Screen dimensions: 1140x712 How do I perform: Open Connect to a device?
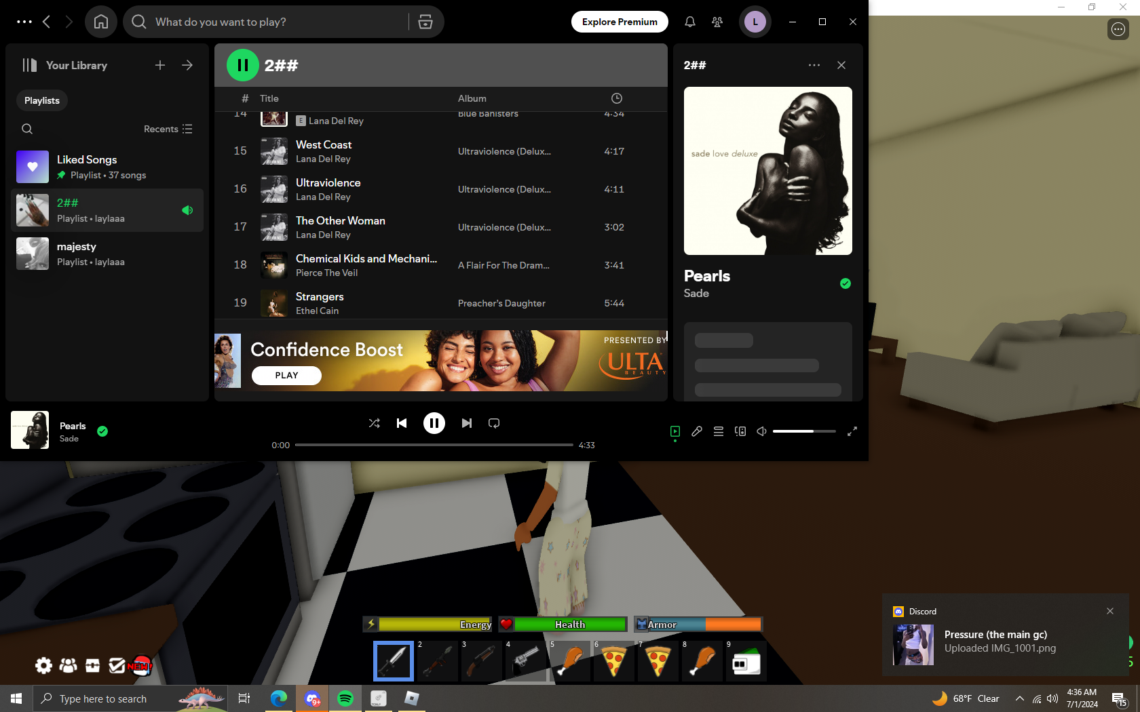tap(740, 431)
